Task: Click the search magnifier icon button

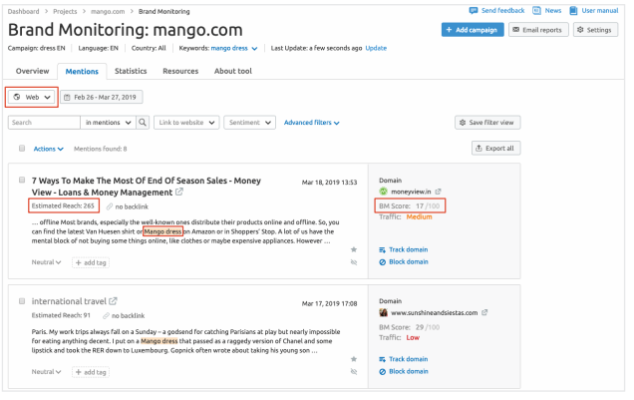Action: (x=143, y=123)
